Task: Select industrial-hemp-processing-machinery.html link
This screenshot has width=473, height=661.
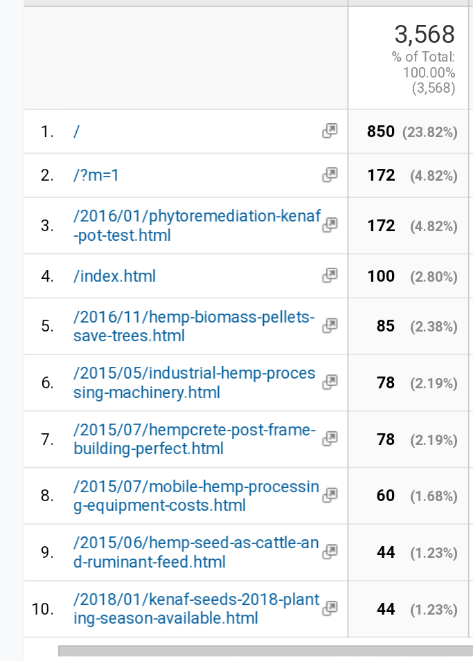Action: pyautogui.click(x=194, y=383)
